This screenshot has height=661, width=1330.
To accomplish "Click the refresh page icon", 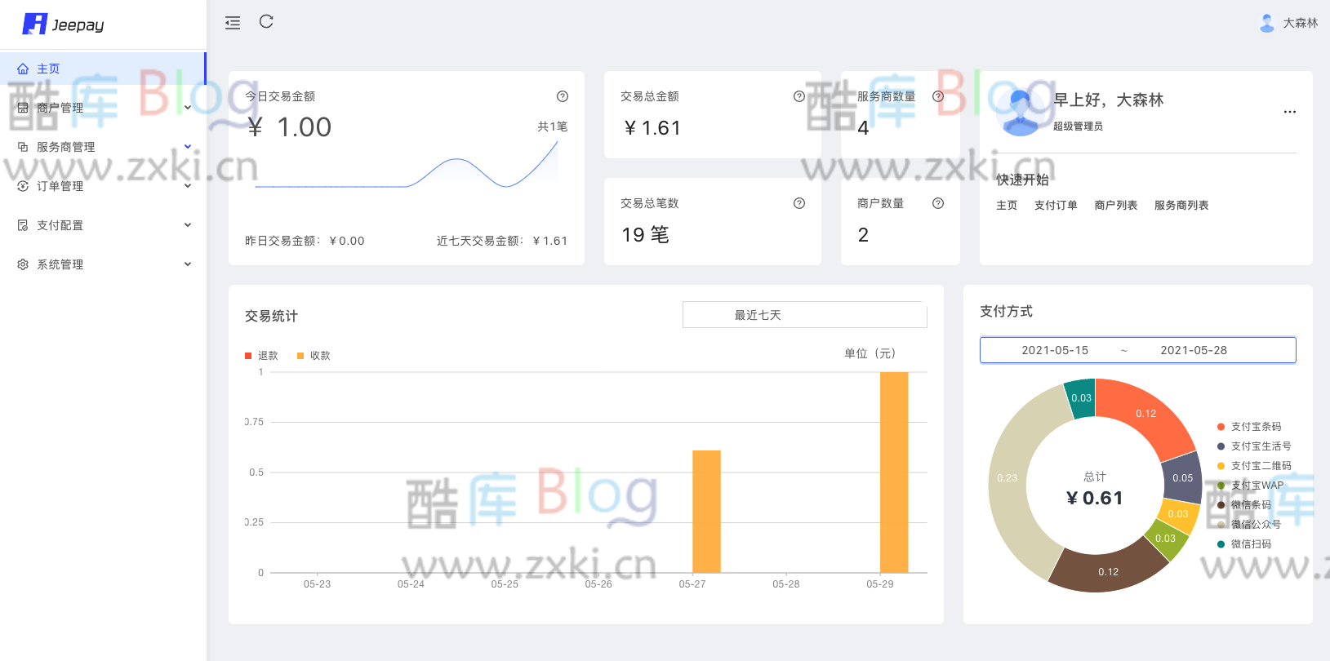I will (266, 22).
